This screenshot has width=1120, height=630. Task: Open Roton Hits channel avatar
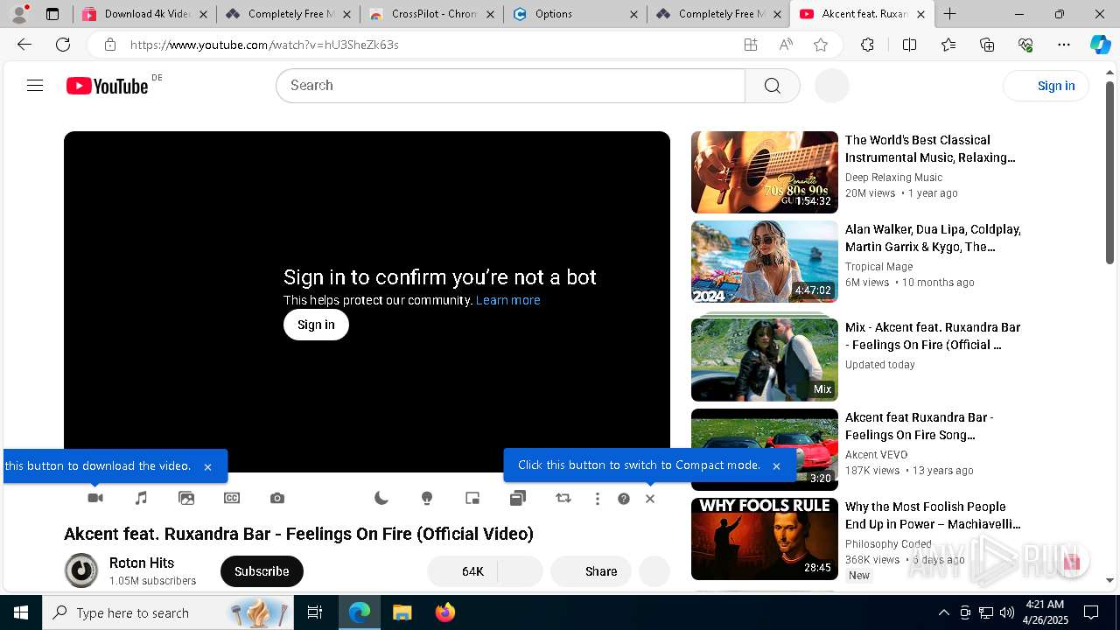(x=81, y=570)
